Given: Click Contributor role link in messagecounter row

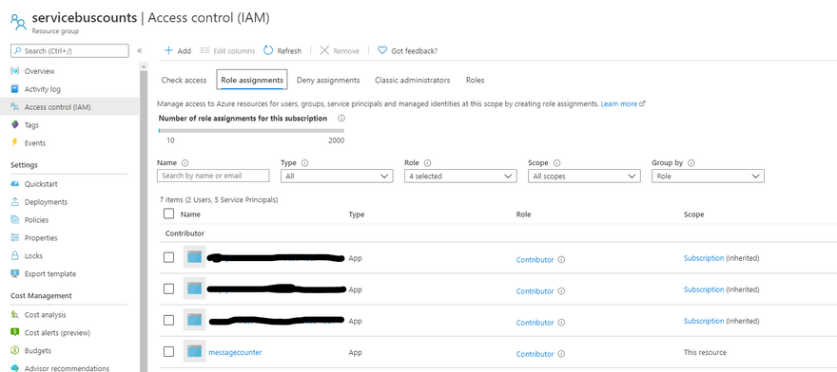Looking at the screenshot, I should tap(535, 354).
